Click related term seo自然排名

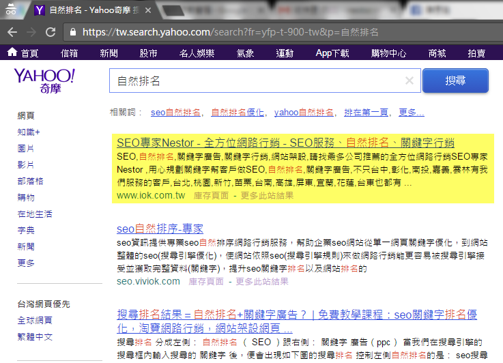tap(175, 112)
